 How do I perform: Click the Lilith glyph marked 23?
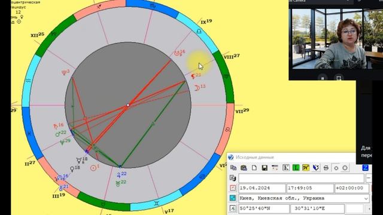coord(193,76)
